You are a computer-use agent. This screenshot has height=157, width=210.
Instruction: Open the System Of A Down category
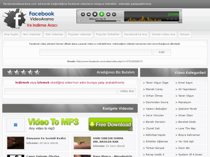tap(190, 155)
